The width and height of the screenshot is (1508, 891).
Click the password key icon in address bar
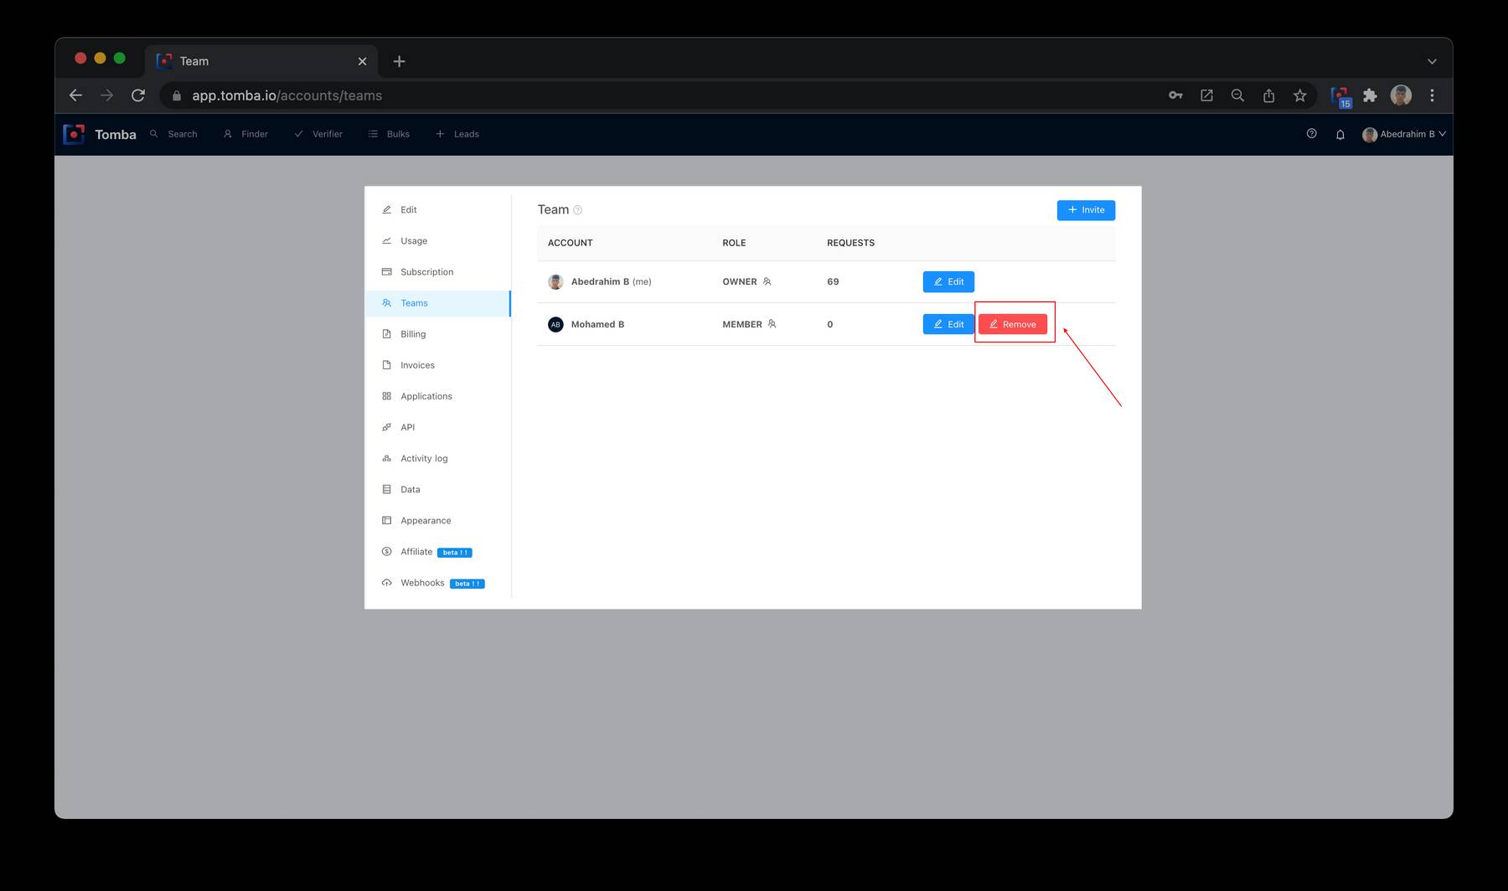(x=1175, y=95)
